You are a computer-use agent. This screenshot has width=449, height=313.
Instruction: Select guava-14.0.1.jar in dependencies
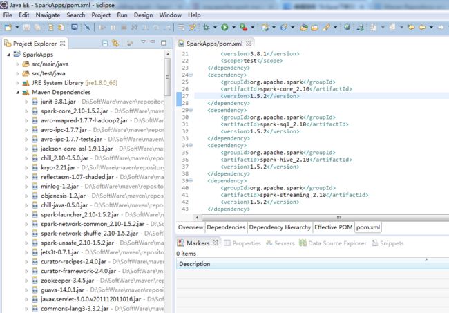pyautogui.click(x=62, y=290)
